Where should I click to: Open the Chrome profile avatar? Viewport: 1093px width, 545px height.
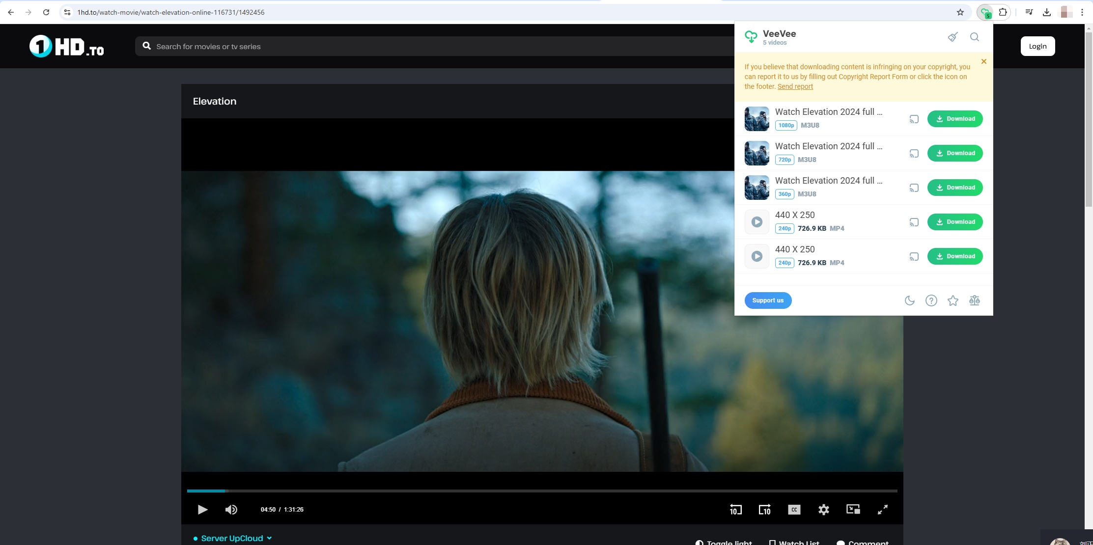click(x=1065, y=12)
